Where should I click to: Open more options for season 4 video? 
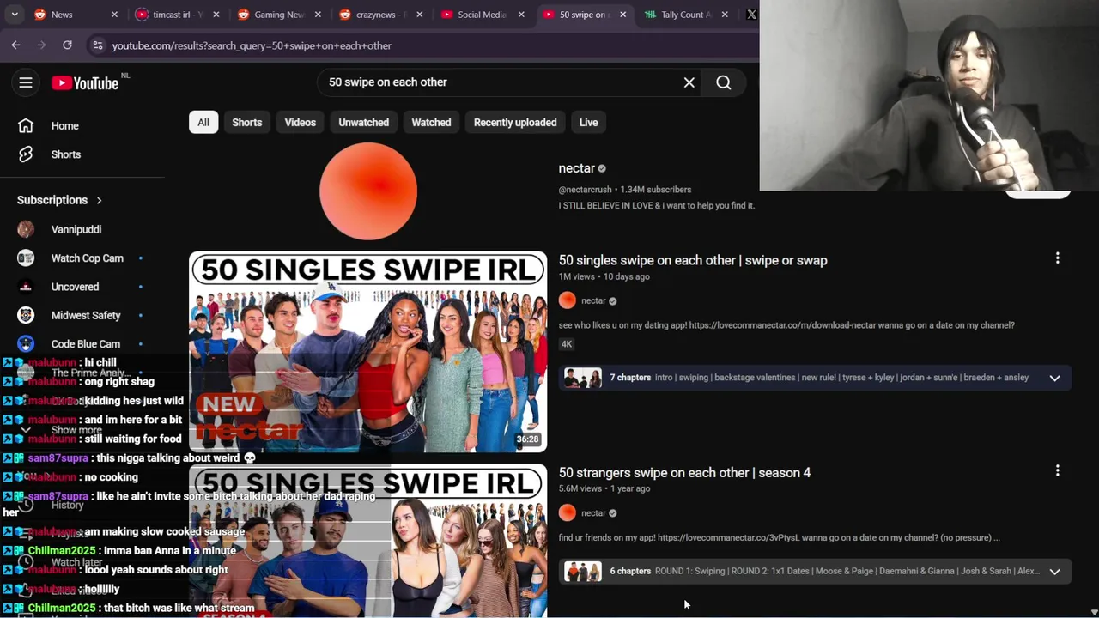1057,470
